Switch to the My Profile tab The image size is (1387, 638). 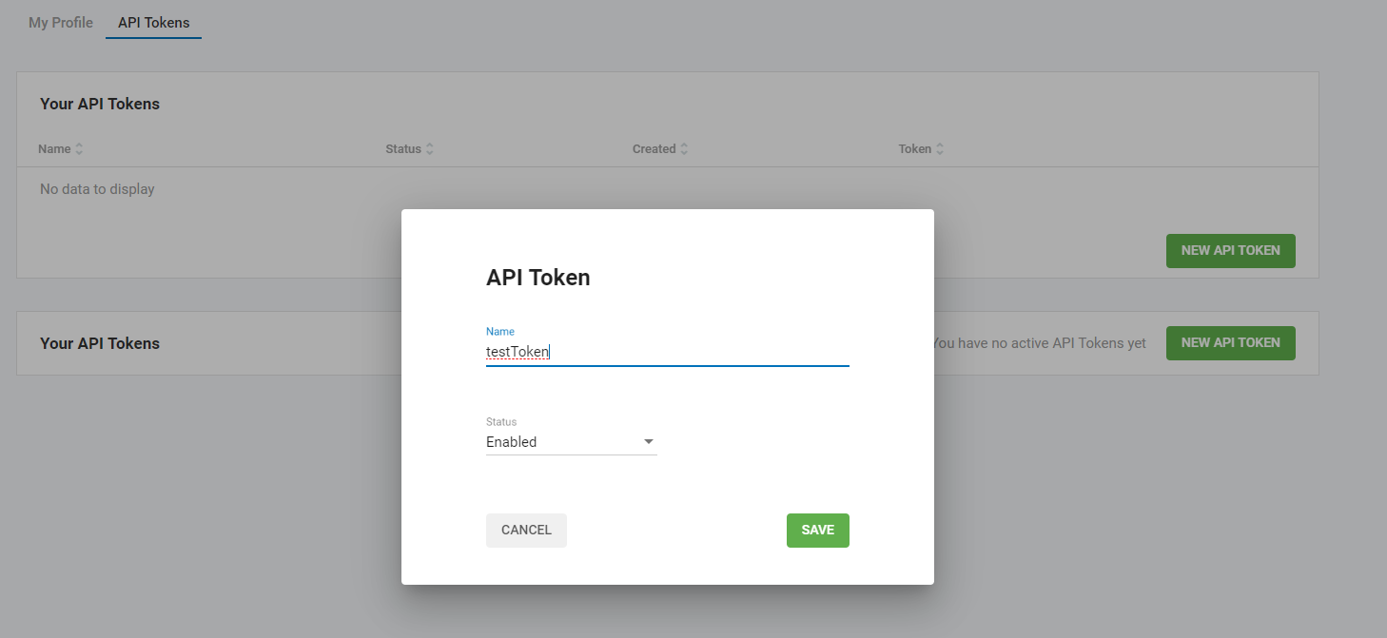click(x=61, y=23)
